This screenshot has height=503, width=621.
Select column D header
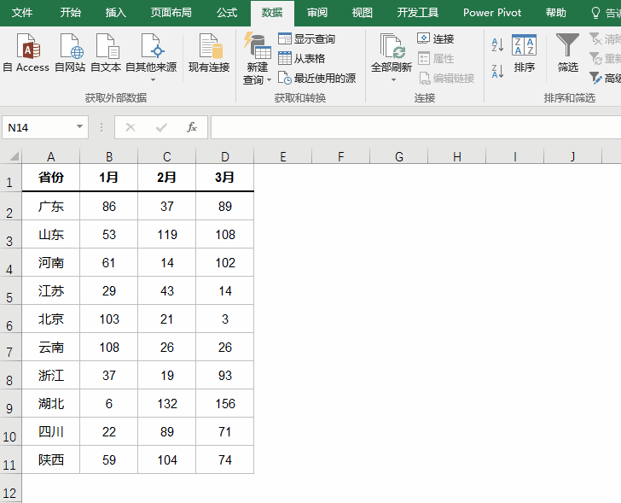coord(225,156)
